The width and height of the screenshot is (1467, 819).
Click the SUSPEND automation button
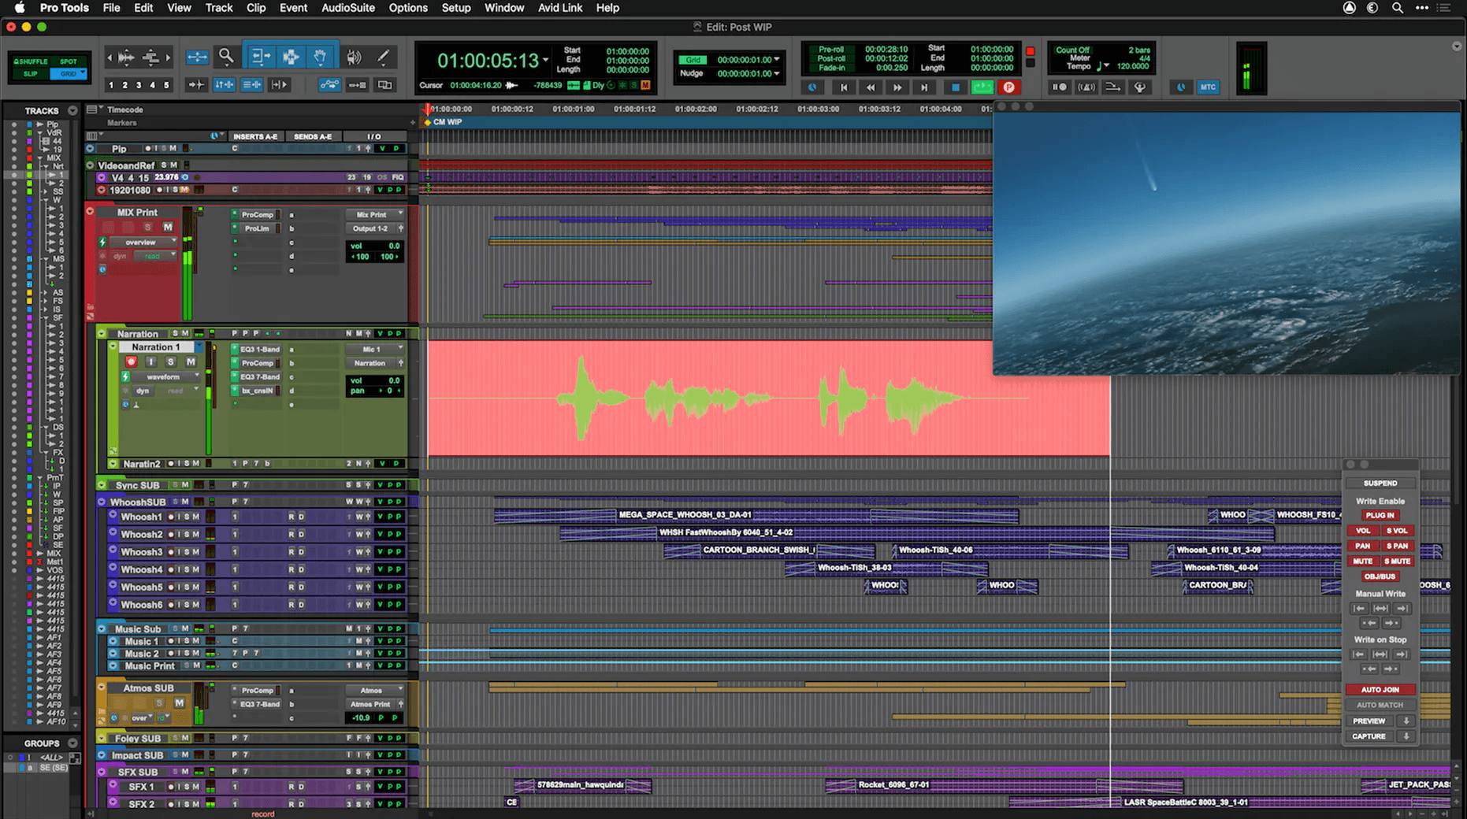coord(1380,483)
